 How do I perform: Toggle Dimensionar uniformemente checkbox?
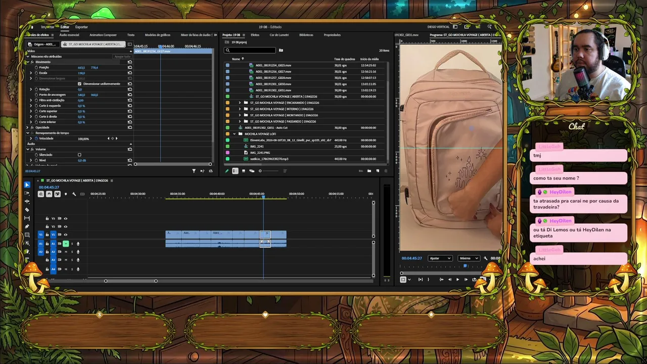pos(79,83)
